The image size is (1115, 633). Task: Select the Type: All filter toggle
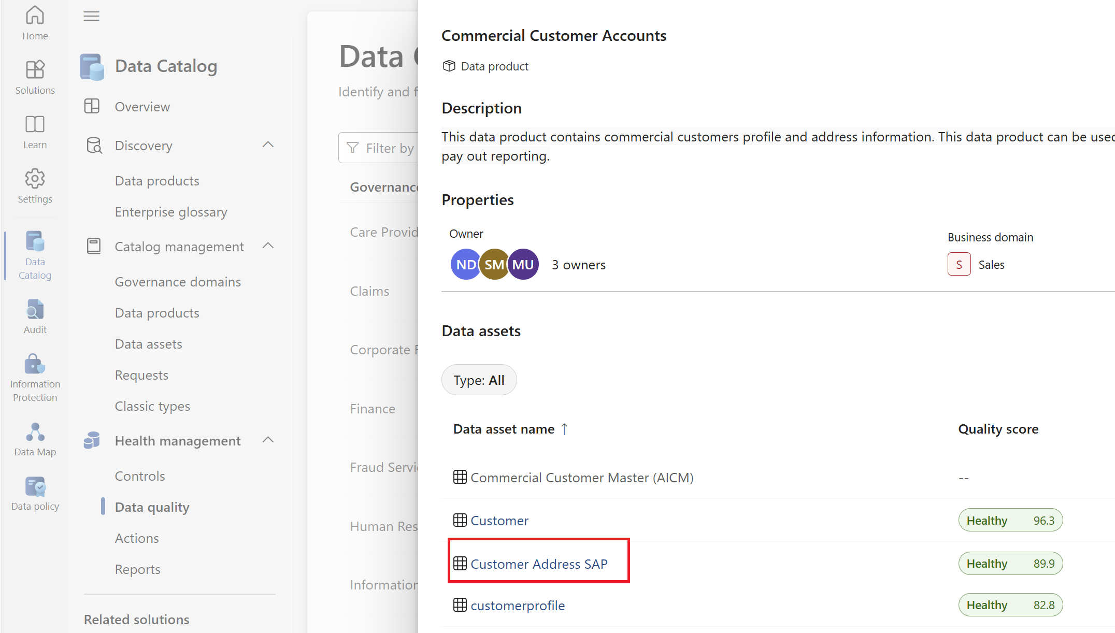click(479, 380)
